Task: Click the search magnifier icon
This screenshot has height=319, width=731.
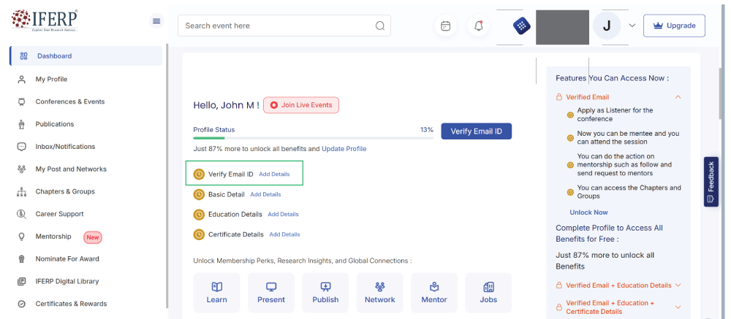Action: pyautogui.click(x=380, y=26)
